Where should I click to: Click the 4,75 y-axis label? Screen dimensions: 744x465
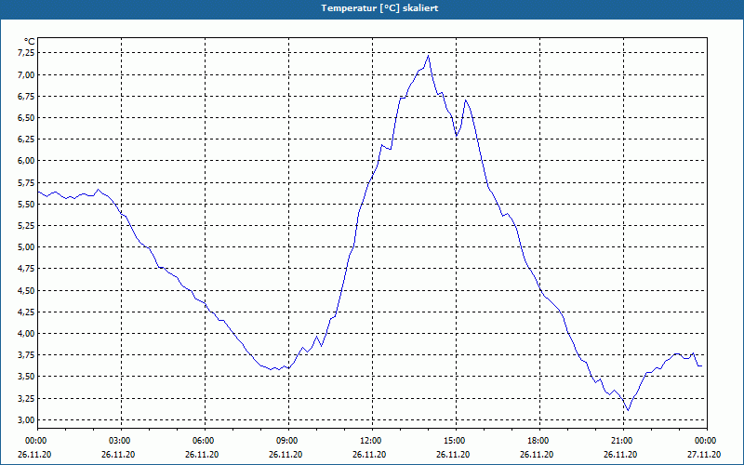pos(27,269)
